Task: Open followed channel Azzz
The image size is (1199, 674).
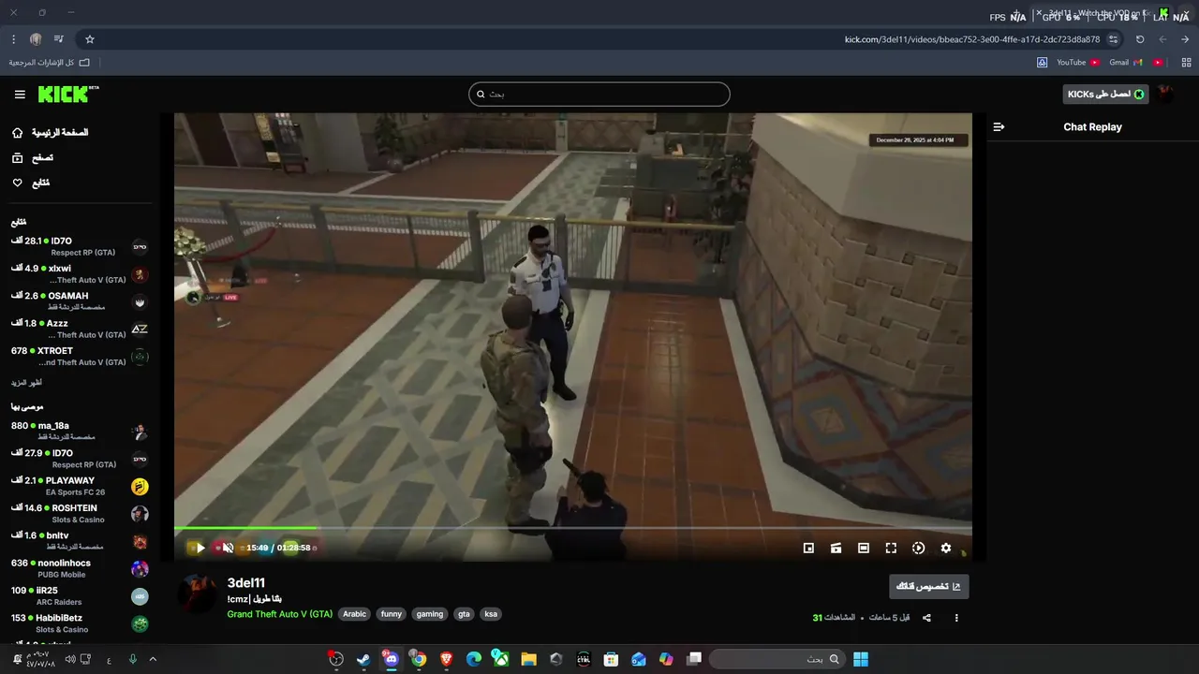Action: (80, 329)
